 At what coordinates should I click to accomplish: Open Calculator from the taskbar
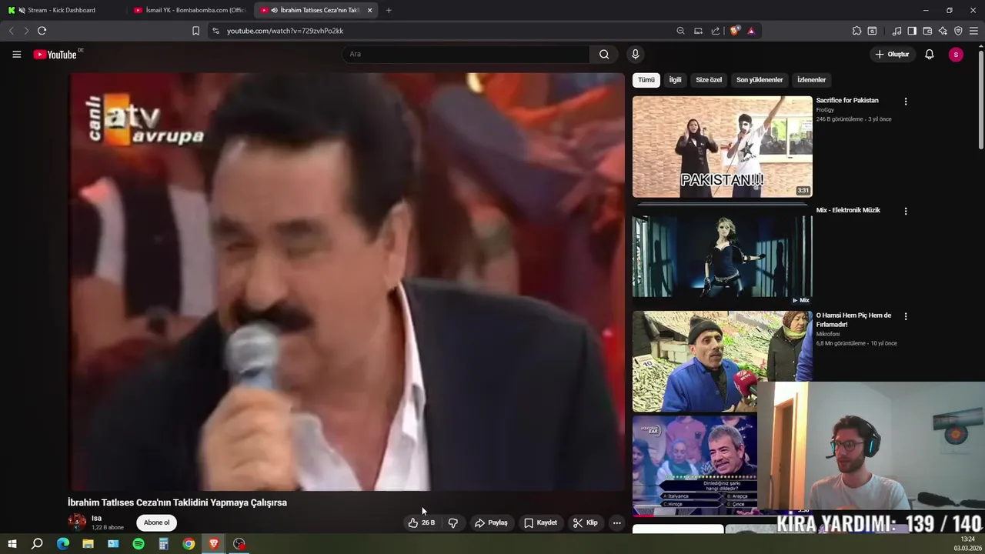(x=163, y=544)
